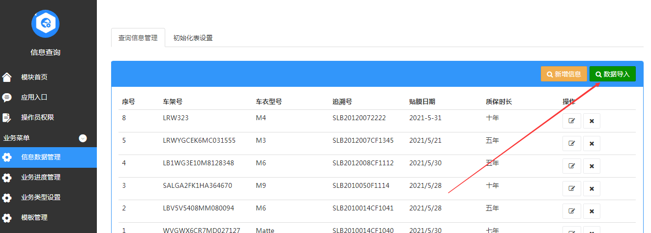Click gear icon beside 模板管理
Viewport: 651px width, 233px height.
point(7,218)
